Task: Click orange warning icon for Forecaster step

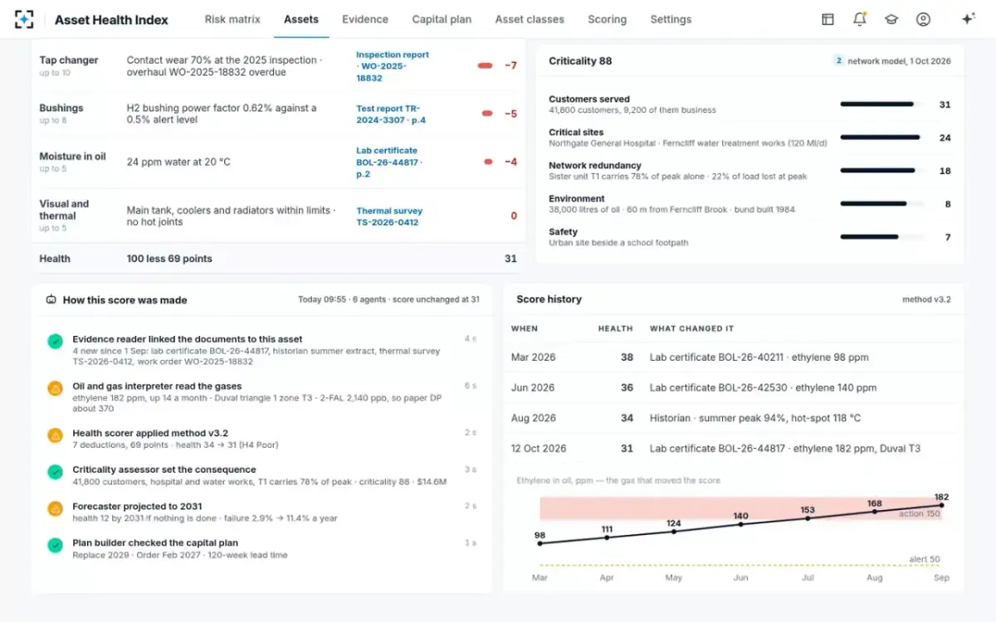Action: pyautogui.click(x=55, y=508)
